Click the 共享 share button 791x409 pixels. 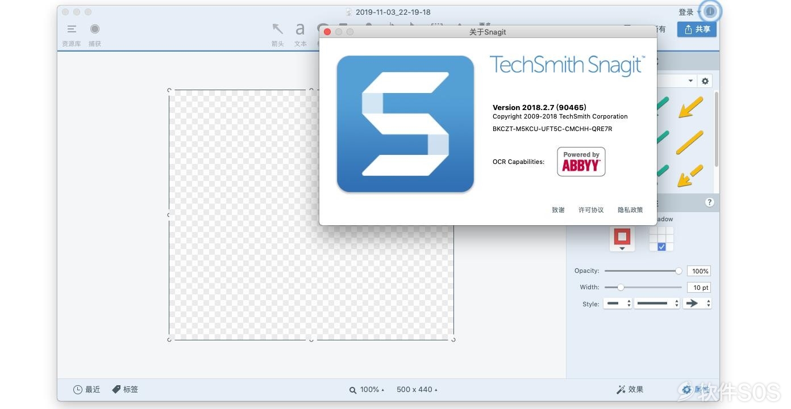(x=697, y=29)
